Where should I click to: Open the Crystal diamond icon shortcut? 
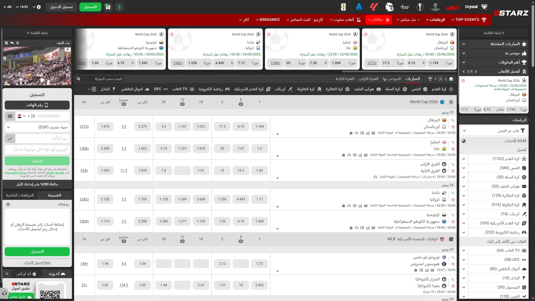point(484,7)
